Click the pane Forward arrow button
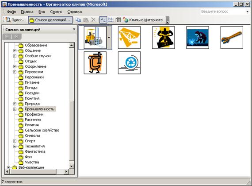This screenshot has width=252, height=186. [x=16, y=37]
